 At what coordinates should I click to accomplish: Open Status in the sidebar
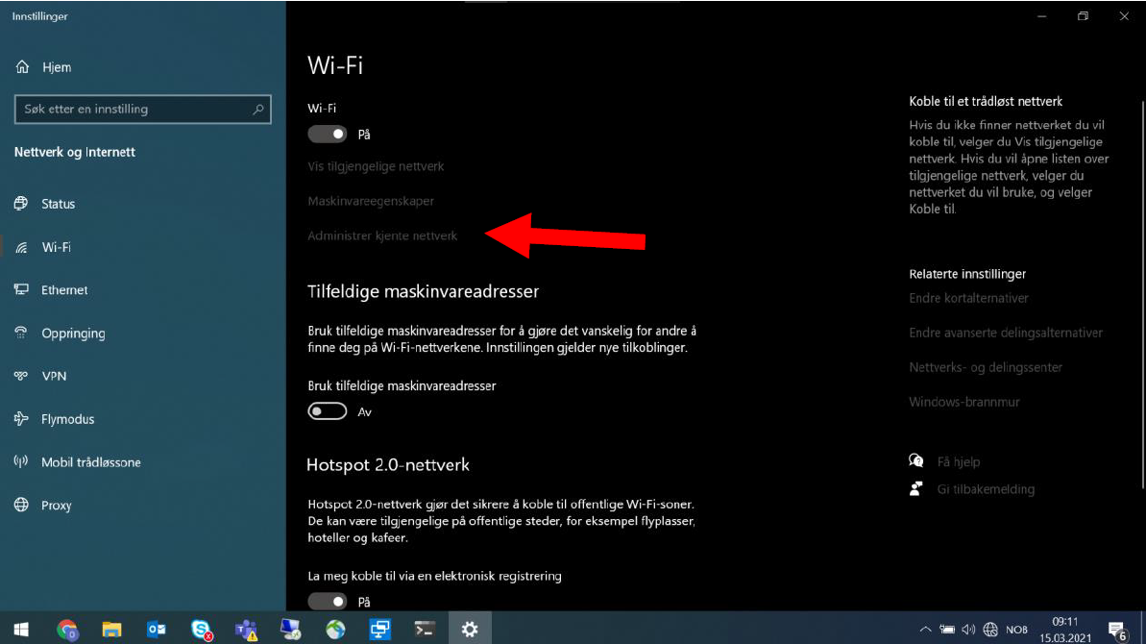[45, 204]
